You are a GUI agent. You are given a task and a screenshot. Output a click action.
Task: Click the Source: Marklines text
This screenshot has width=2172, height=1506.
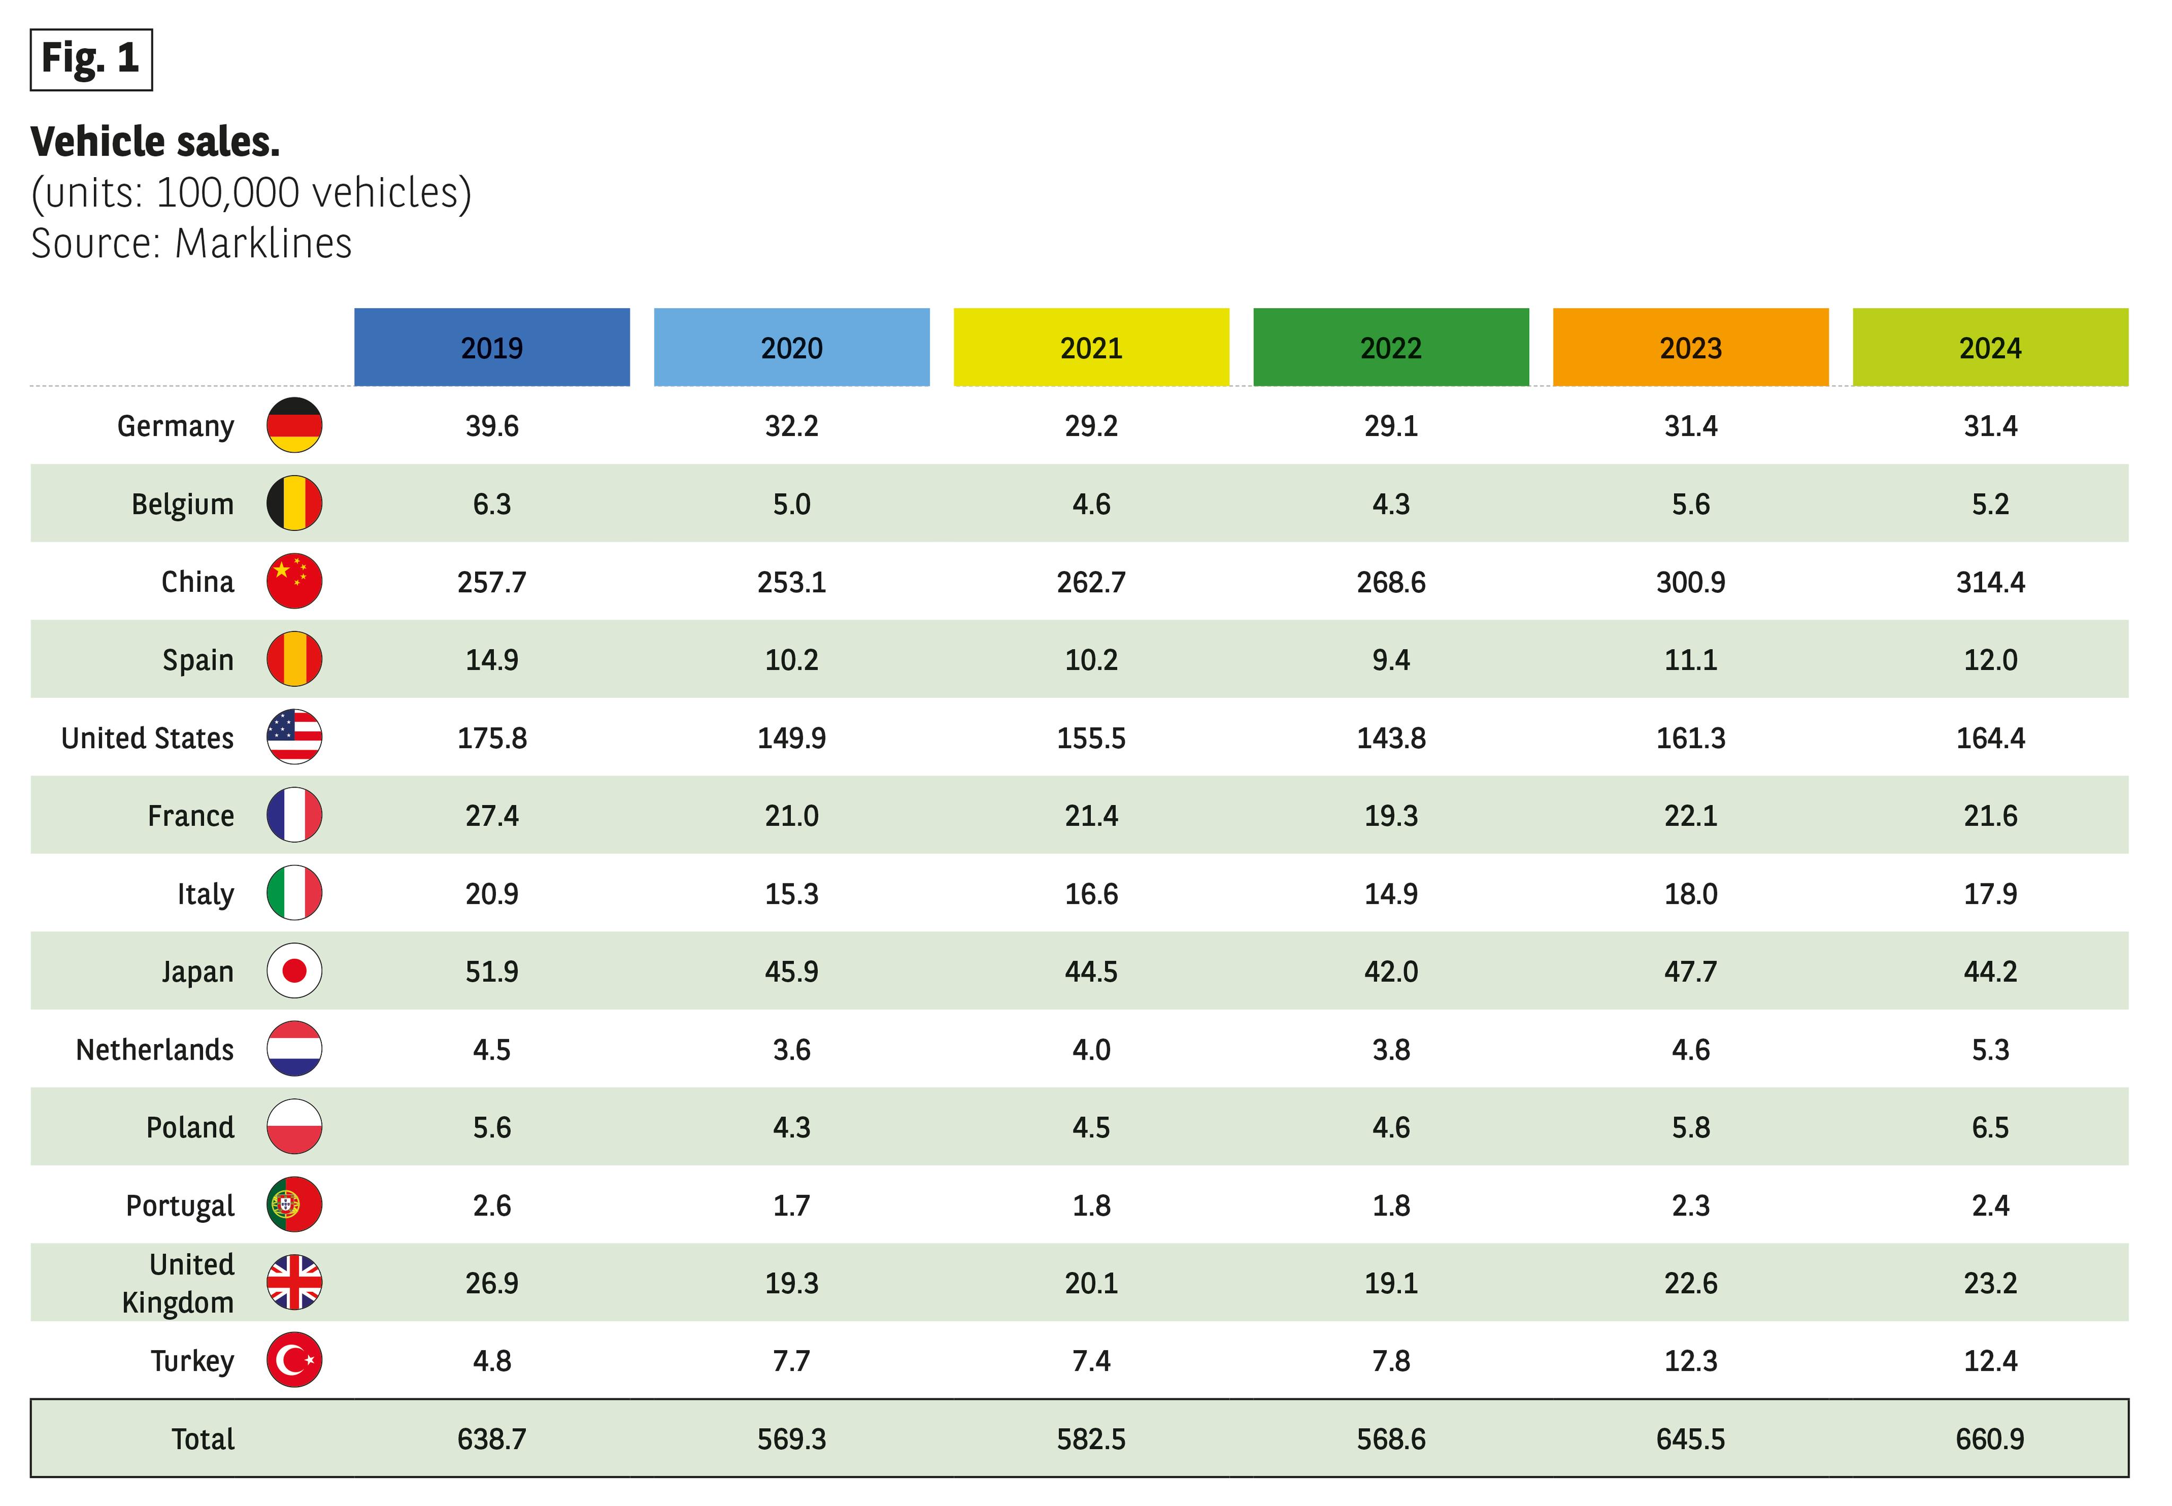coord(191,243)
